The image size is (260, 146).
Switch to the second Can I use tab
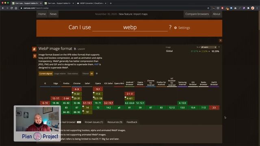pyautogui.click(x=58, y=3)
